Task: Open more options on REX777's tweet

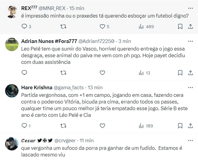Action: click(190, 8)
